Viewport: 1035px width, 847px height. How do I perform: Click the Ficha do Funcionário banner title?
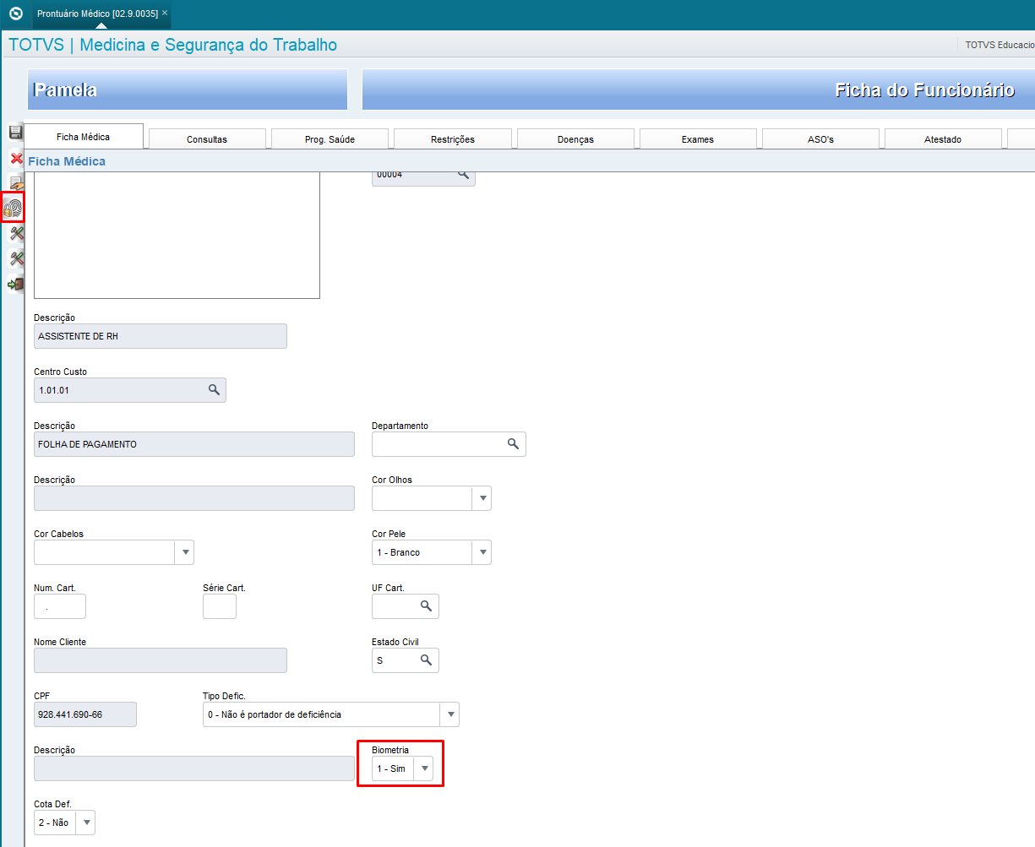(925, 90)
